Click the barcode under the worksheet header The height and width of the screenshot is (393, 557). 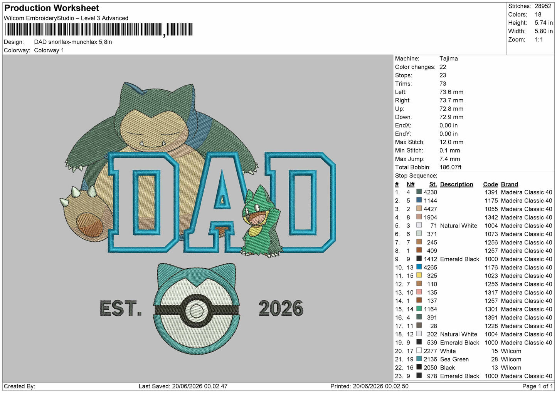[x=99, y=30]
